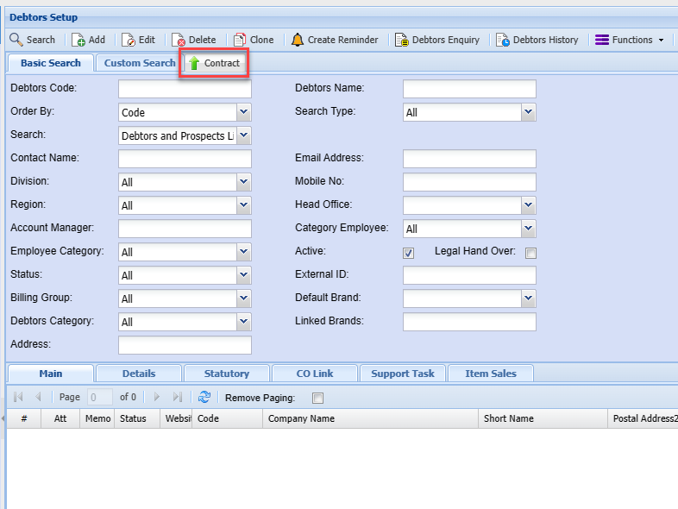Sort by Company Name column header
The image size is (678, 509).
click(x=371, y=418)
